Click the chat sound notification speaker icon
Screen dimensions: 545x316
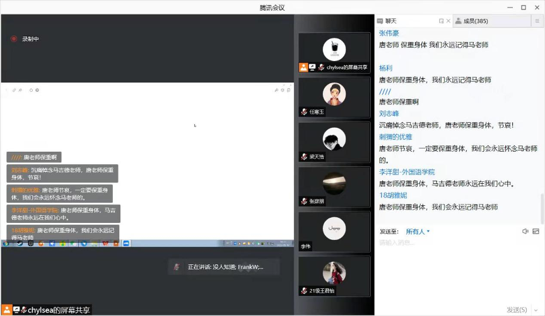click(x=525, y=231)
